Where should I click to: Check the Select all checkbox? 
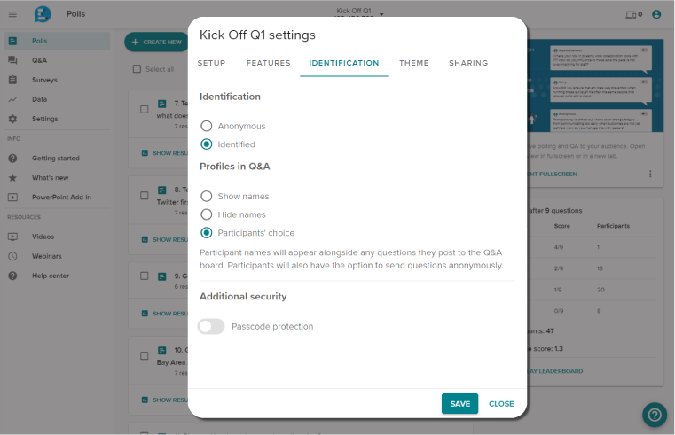[137, 69]
